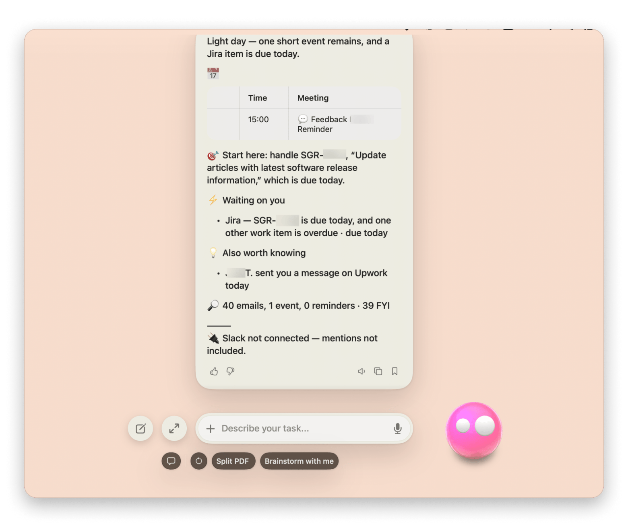Click the thumbs up icon
This screenshot has width=628, height=530.
(214, 371)
